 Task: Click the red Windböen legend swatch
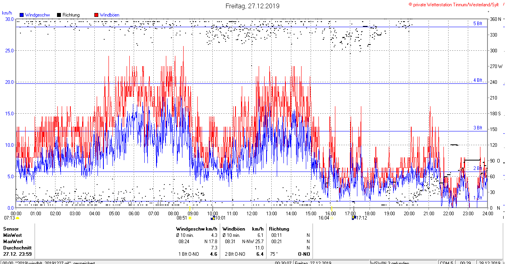click(96, 15)
